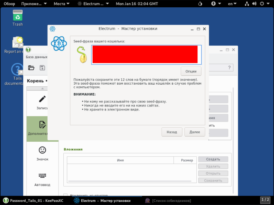Screen dimensions: 274x205
Task: Open the Обзор activities overview
Action: tap(10, 4)
